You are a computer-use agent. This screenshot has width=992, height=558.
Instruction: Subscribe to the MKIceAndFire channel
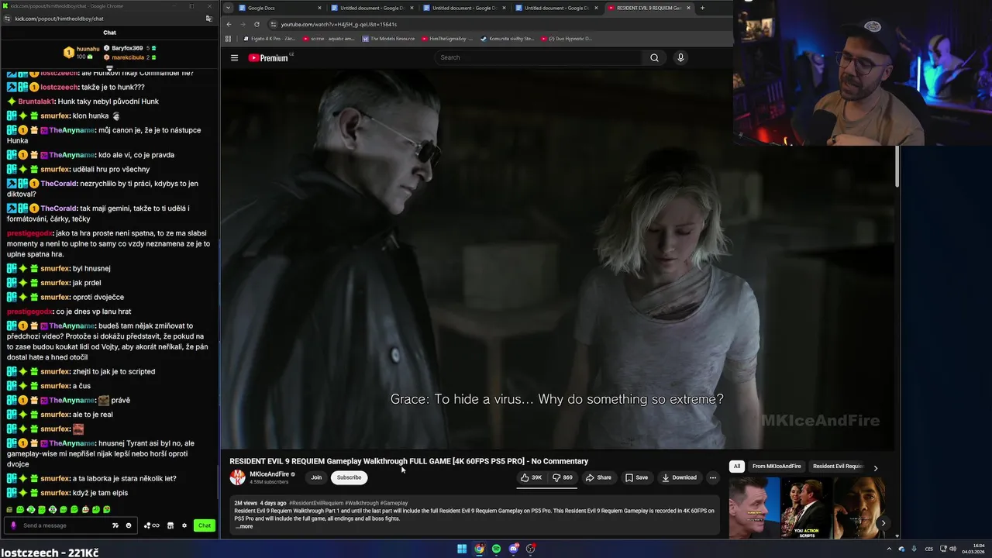coord(349,477)
